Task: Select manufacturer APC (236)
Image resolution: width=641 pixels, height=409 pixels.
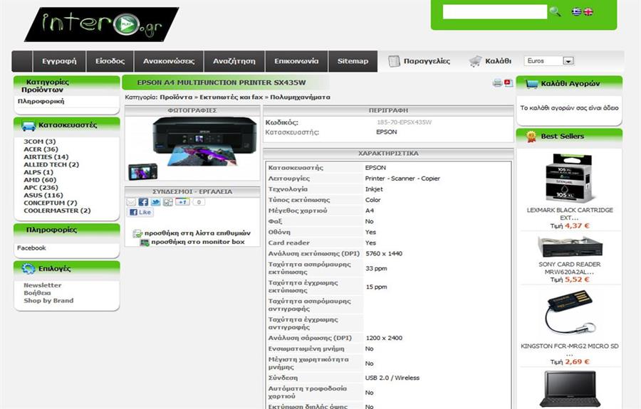Action: [41, 188]
